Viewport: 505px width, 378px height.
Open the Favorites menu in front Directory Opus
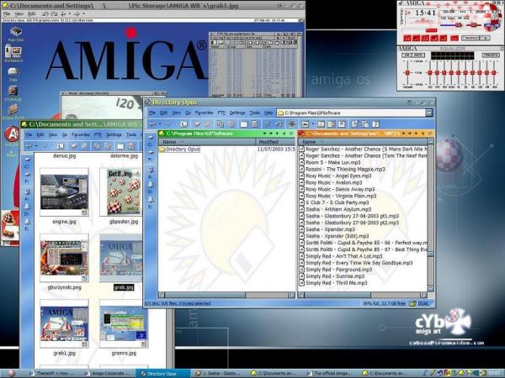204,113
